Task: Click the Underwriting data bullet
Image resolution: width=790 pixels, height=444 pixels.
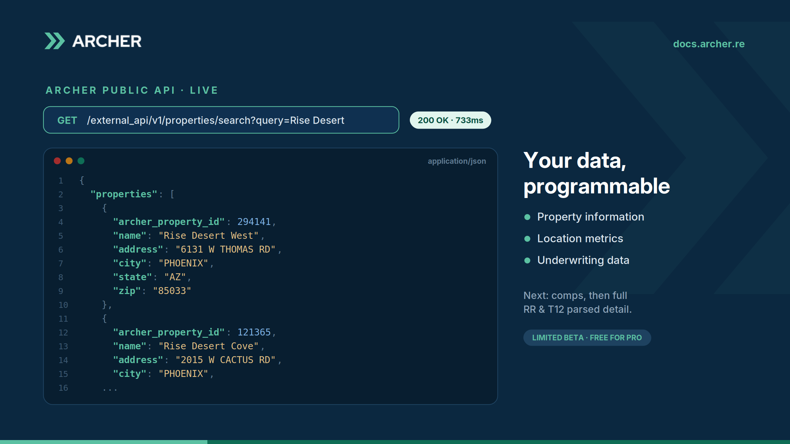Action: click(x=577, y=260)
